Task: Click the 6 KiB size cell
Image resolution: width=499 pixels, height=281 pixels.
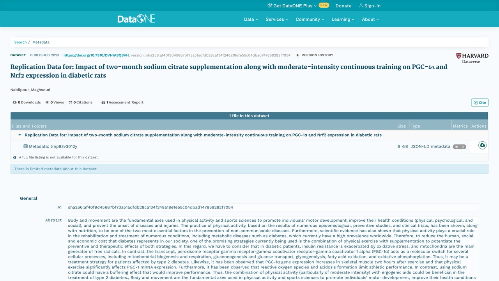Action: (403, 146)
